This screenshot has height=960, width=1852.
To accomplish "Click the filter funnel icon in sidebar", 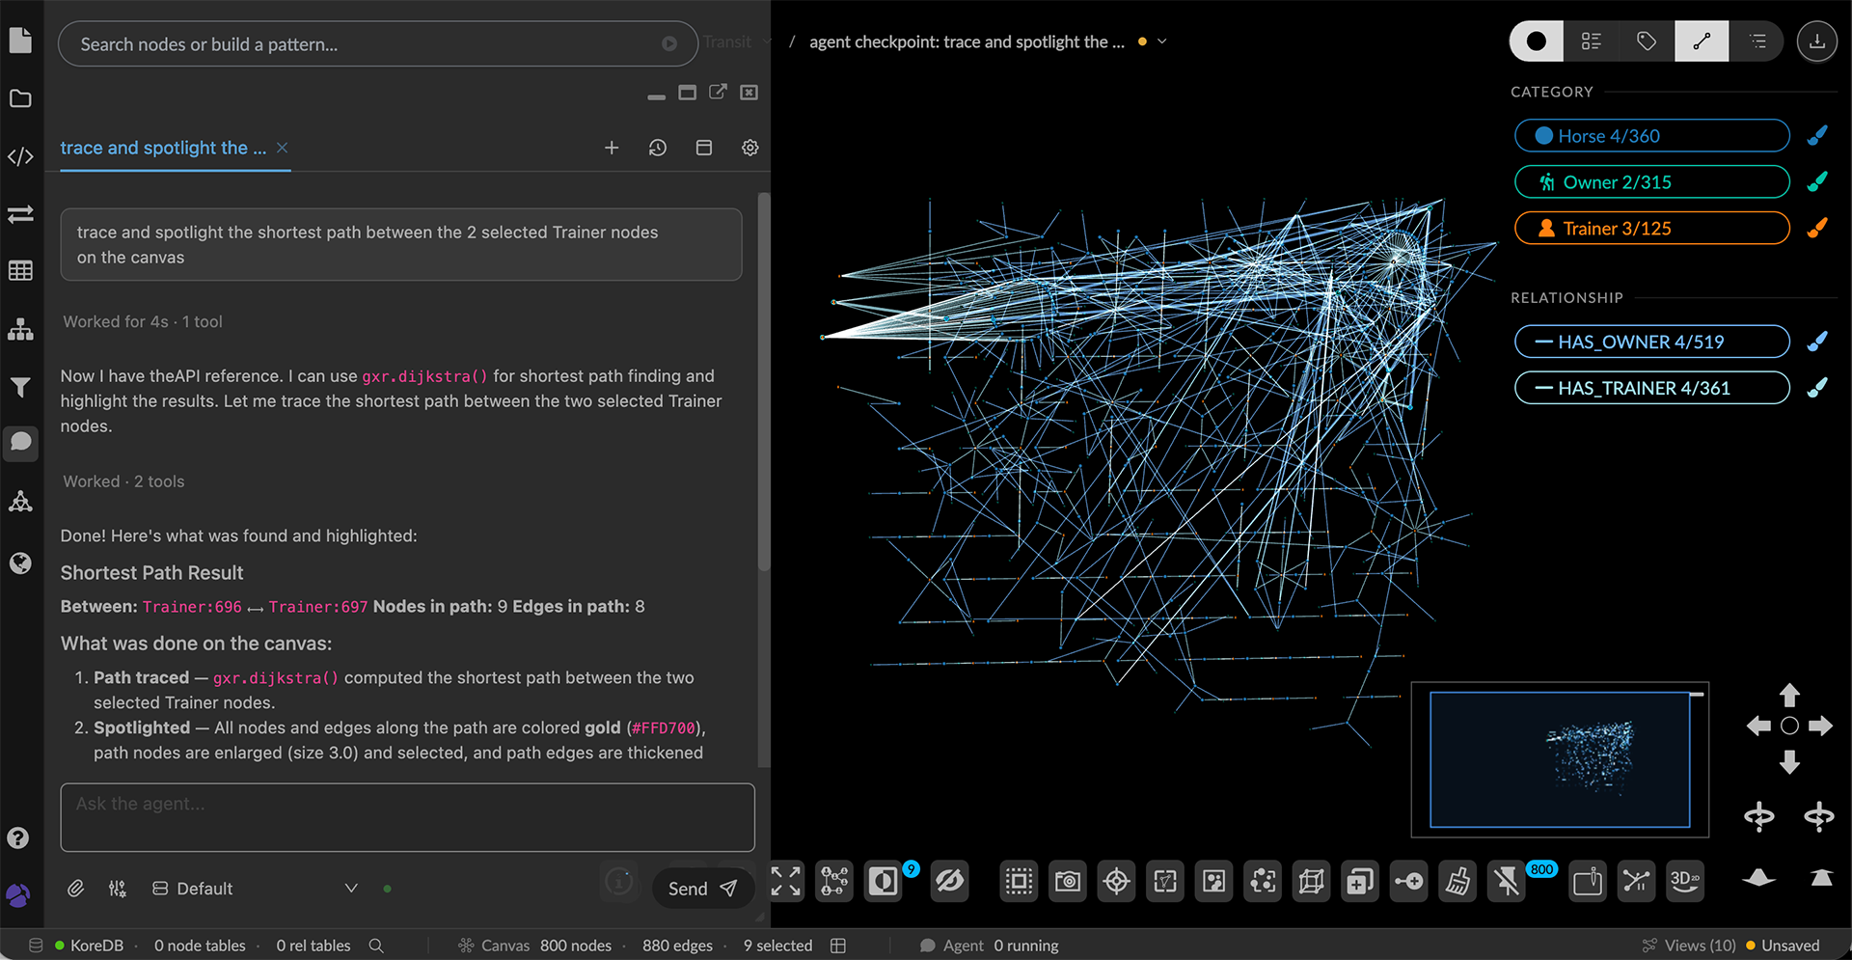I will [x=20, y=387].
